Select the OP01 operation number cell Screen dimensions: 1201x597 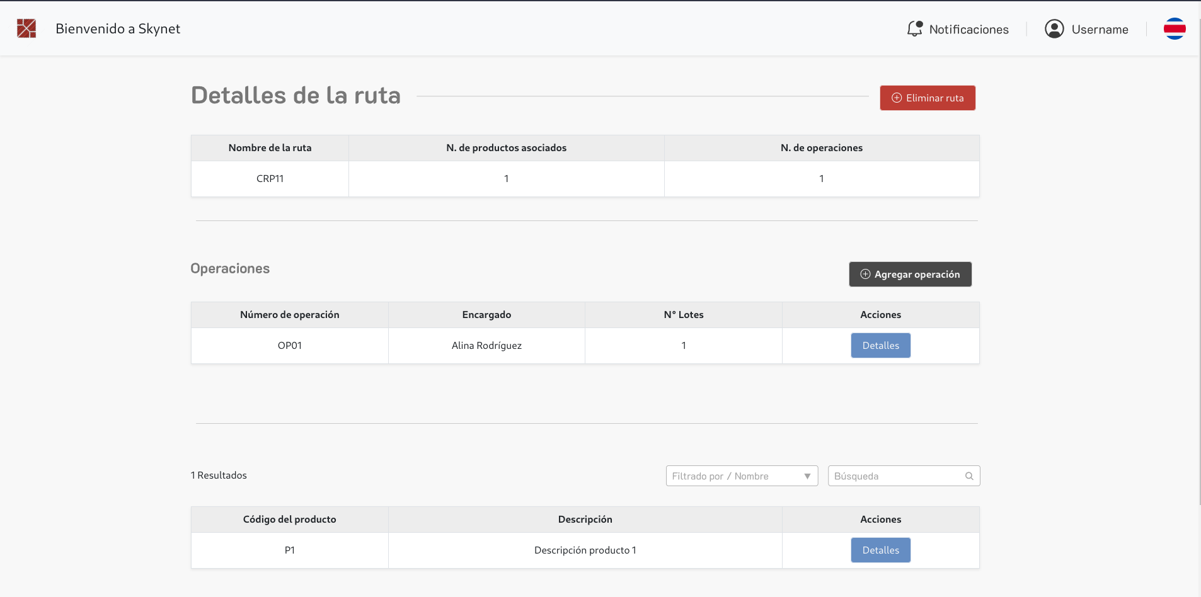tap(290, 346)
